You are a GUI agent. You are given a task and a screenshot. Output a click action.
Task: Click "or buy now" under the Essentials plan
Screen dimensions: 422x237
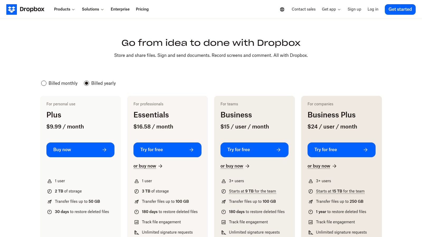pos(145,166)
